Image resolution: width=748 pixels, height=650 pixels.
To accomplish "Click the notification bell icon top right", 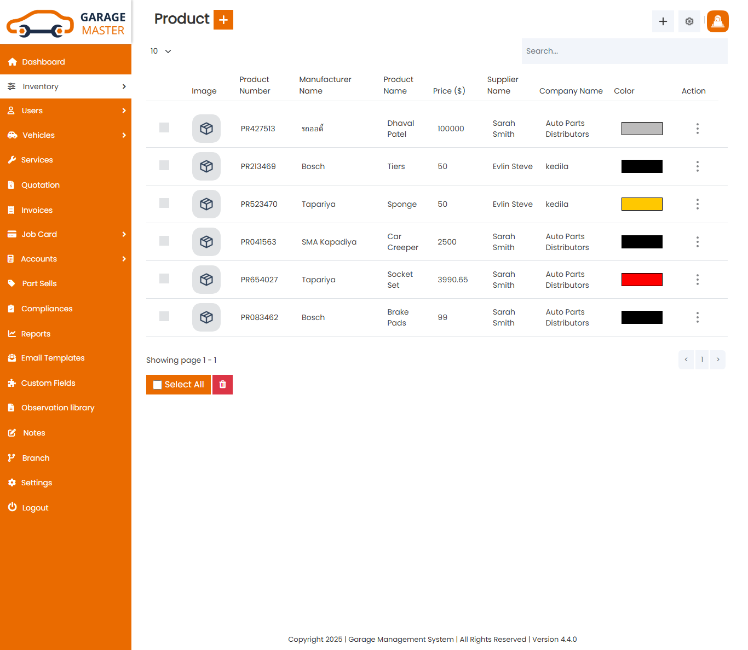I will [x=717, y=21].
